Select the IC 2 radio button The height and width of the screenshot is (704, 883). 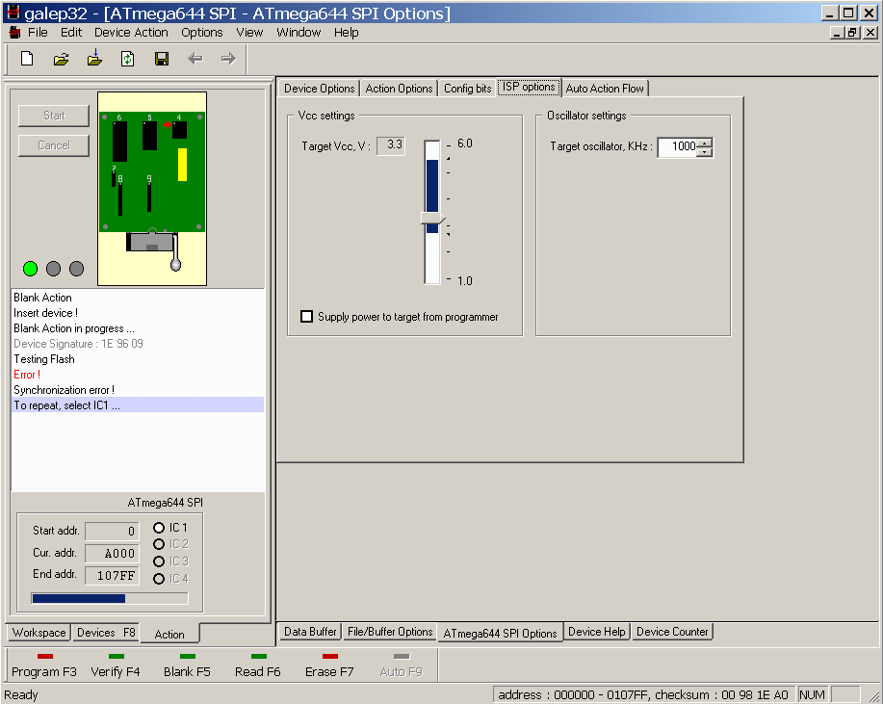[x=159, y=544]
